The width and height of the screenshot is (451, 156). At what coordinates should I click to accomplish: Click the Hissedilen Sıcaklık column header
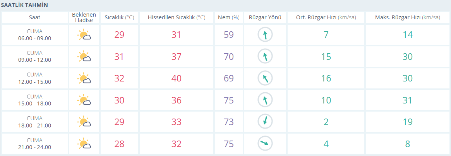coord(176,17)
